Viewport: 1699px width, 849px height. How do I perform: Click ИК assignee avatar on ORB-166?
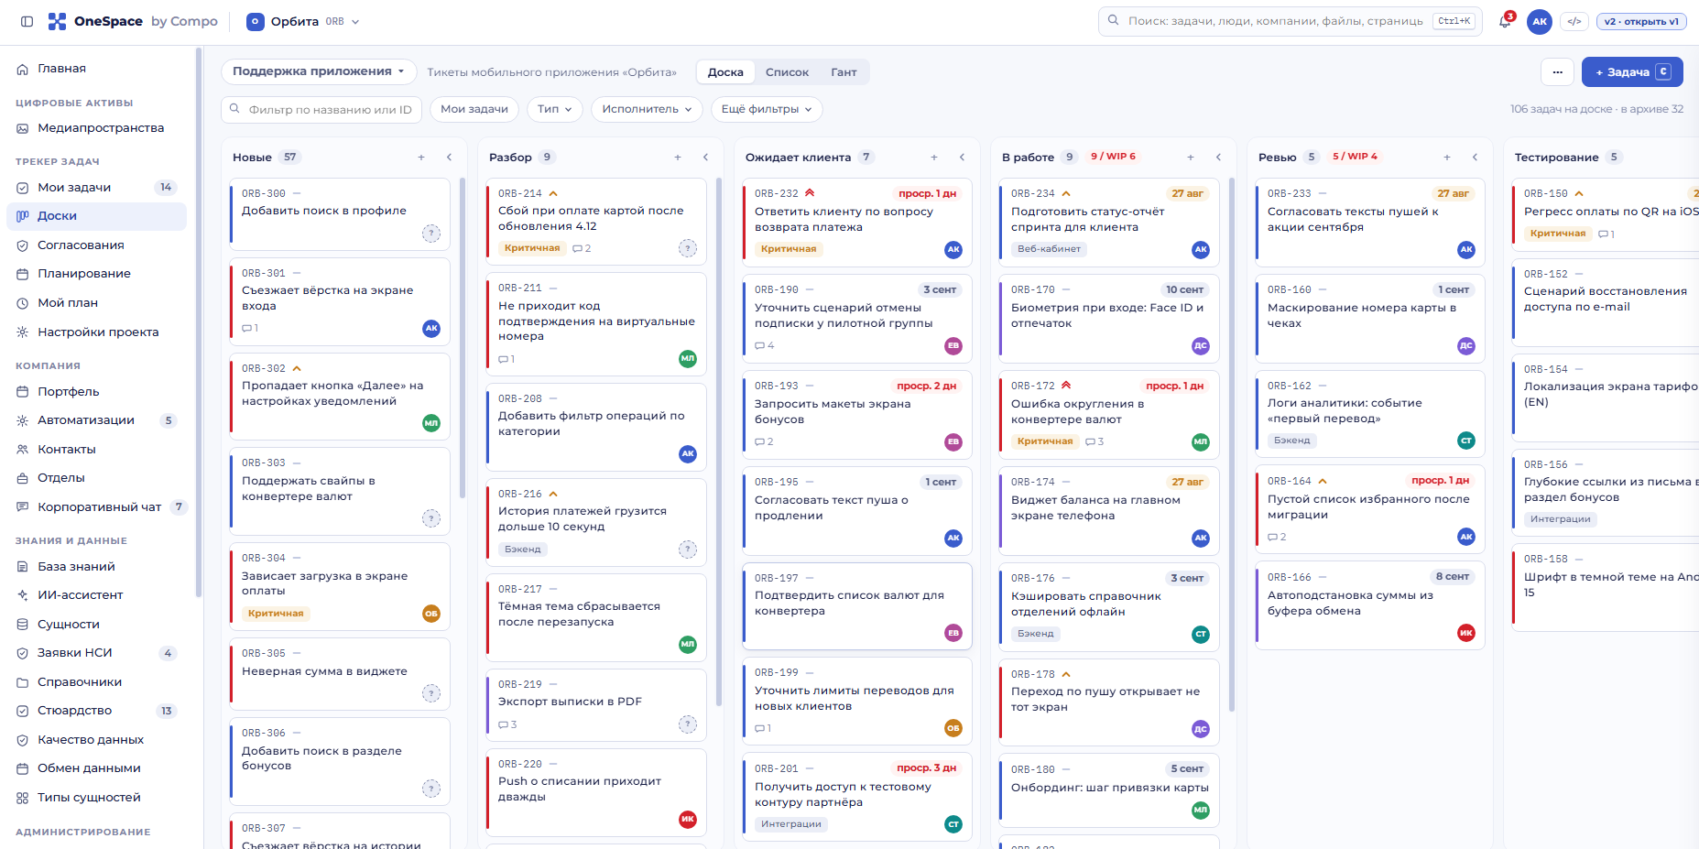1466,633
